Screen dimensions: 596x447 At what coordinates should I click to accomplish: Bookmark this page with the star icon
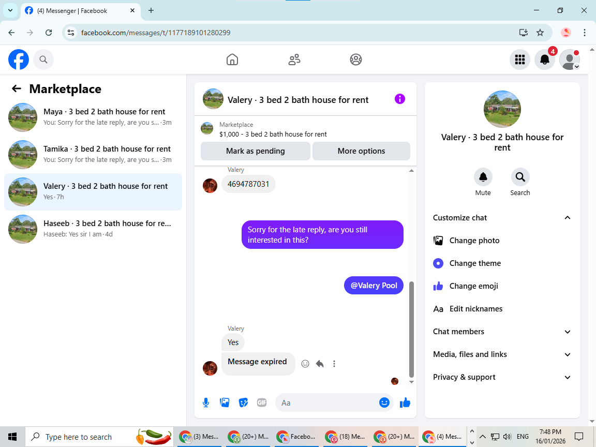(x=540, y=33)
